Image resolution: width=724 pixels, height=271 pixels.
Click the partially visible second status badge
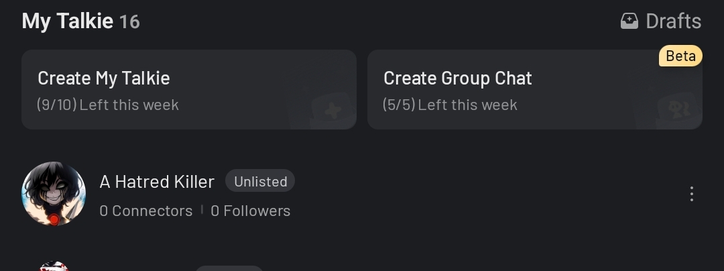click(229, 268)
